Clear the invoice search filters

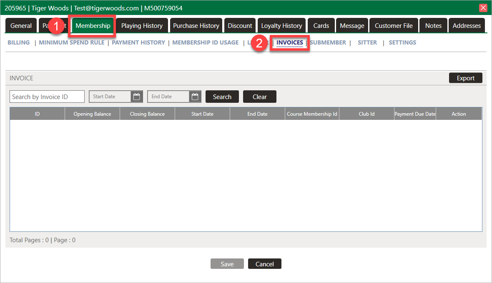click(259, 97)
